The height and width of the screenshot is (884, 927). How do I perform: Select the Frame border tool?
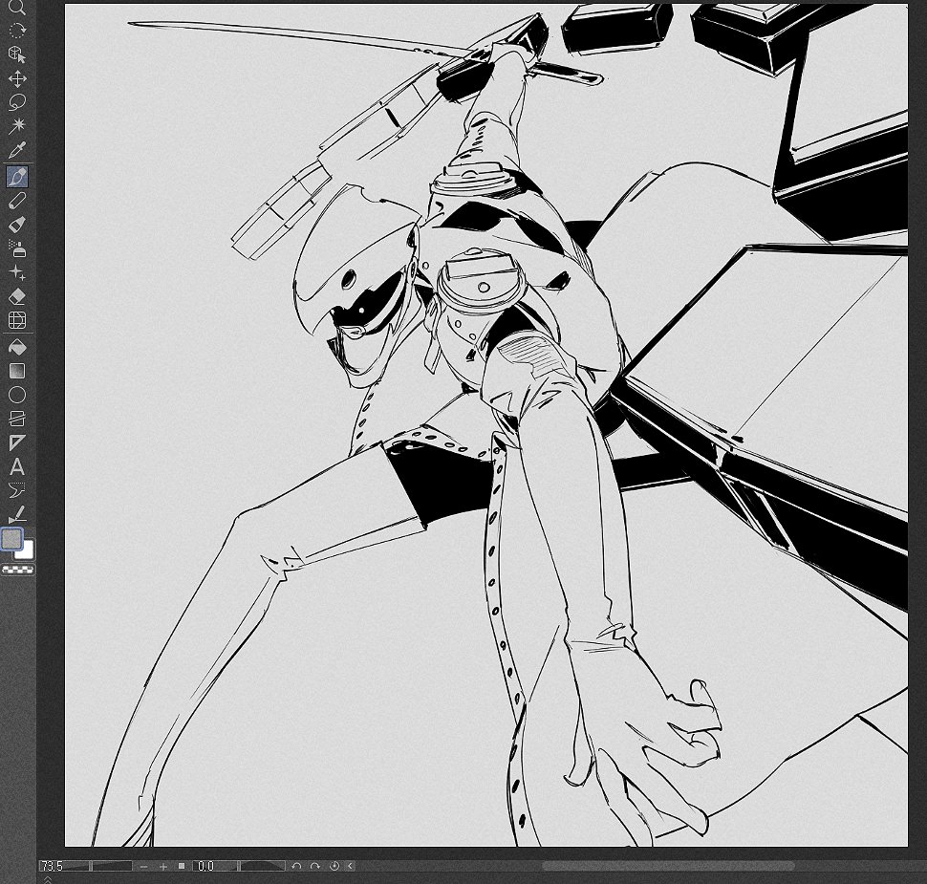tap(17, 419)
